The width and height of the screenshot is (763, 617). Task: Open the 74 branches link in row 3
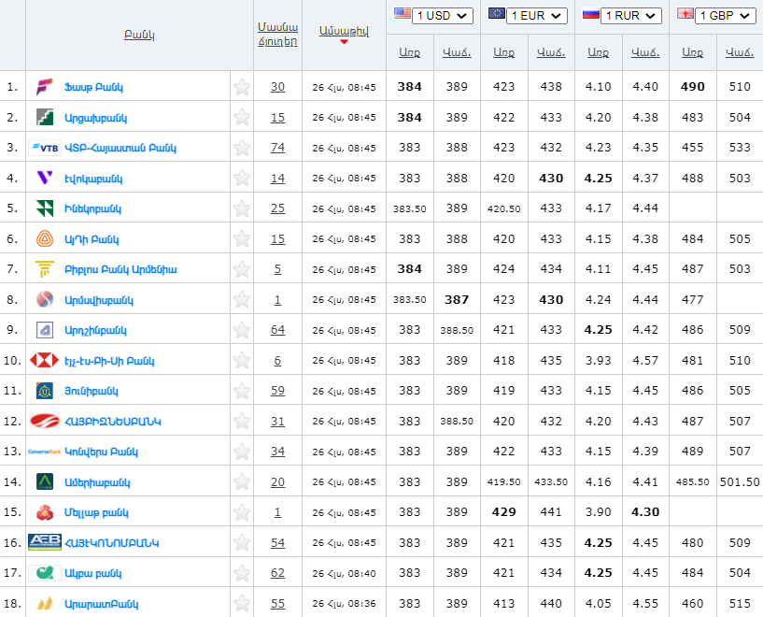tap(278, 148)
